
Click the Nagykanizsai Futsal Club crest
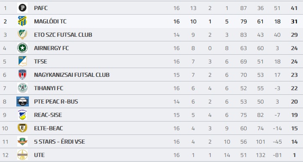click(x=22, y=75)
